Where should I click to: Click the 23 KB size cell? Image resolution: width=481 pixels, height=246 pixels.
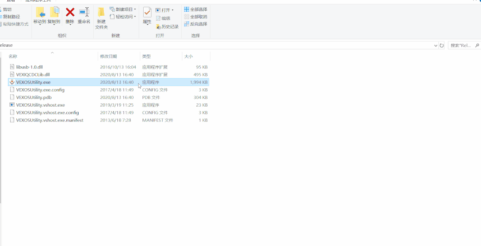pyautogui.click(x=202, y=104)
